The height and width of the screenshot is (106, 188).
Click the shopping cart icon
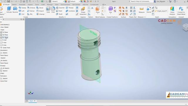click(x=170, y=1)
